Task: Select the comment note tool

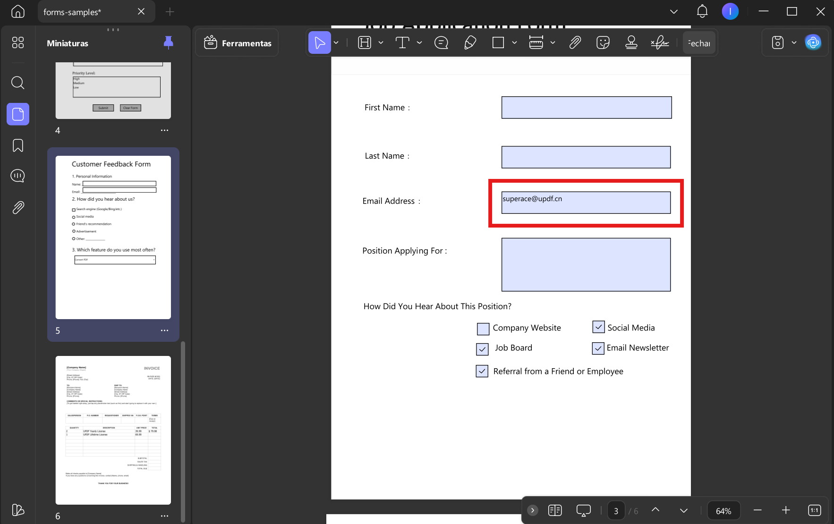Action: (x=441, y=43)
